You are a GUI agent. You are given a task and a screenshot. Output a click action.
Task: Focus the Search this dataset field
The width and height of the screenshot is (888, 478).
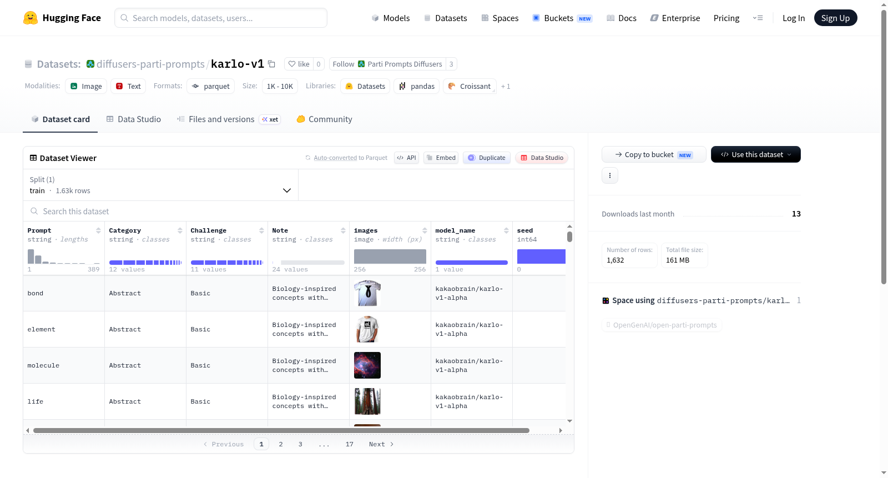pos(299,211)
